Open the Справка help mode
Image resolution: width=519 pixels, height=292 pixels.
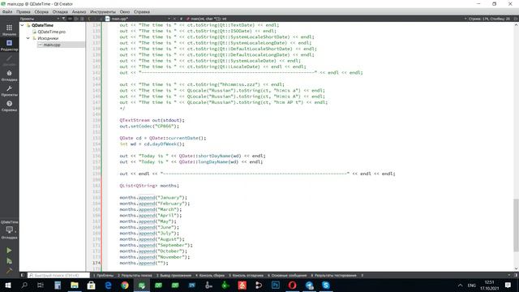tap(9, 106)
